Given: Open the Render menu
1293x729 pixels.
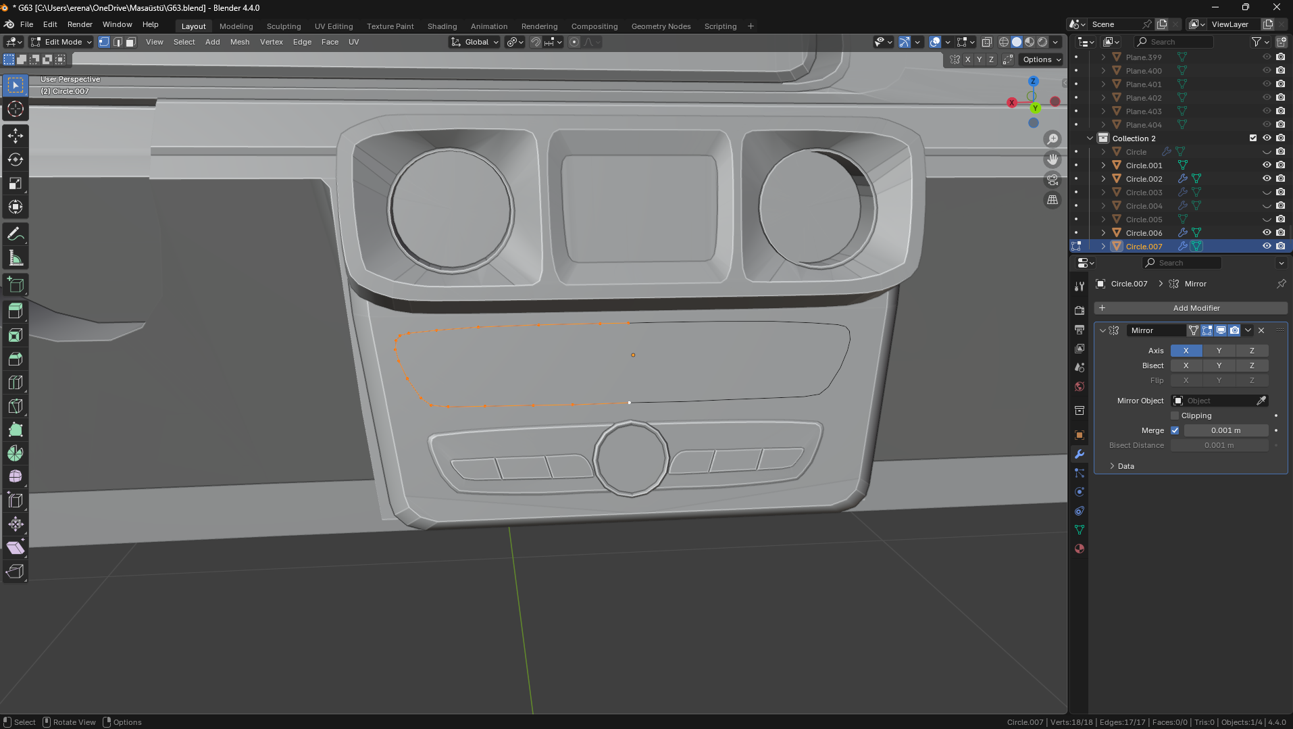Looking at the screenshot, I should [x=80, y=24].
